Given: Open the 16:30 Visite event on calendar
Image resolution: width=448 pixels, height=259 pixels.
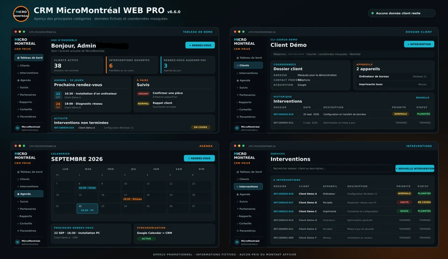Looking at the screenshot, I should (87, 188).
